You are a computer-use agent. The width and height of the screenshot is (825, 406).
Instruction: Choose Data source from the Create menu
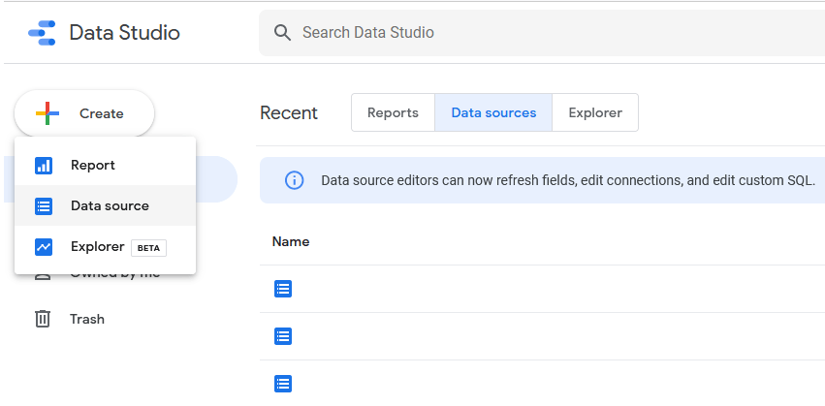click(106, 205)
